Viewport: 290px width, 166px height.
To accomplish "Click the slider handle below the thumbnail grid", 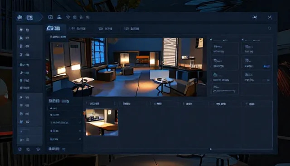I will (210, 149).
